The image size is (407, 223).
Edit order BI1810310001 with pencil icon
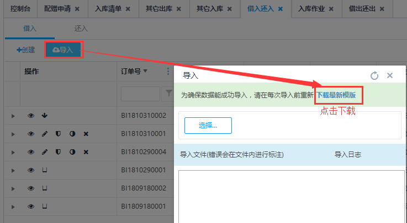(x=45, y=134)
